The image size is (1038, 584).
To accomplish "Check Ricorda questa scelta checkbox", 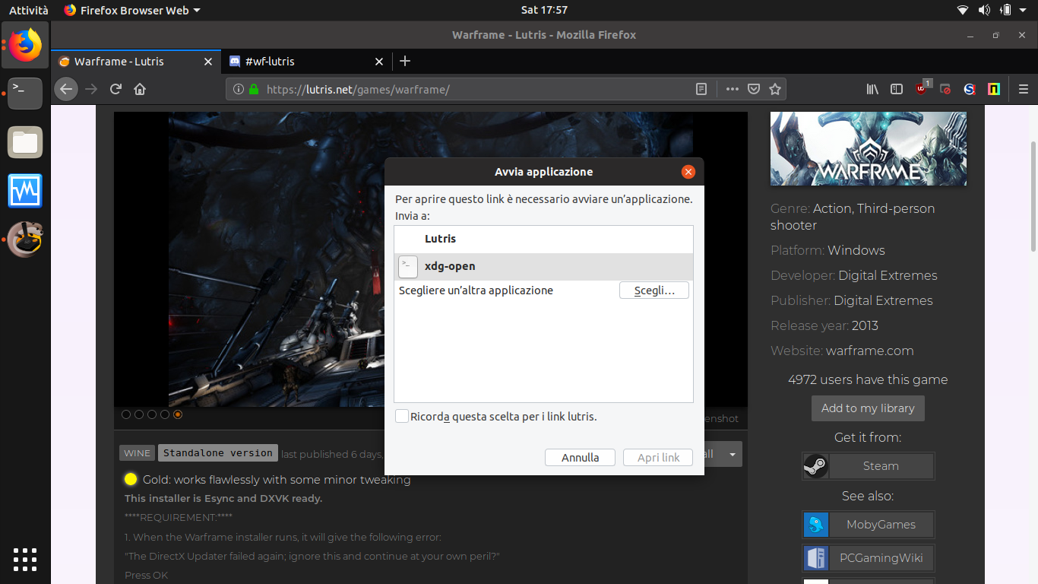I will click(x=402, y=416).
